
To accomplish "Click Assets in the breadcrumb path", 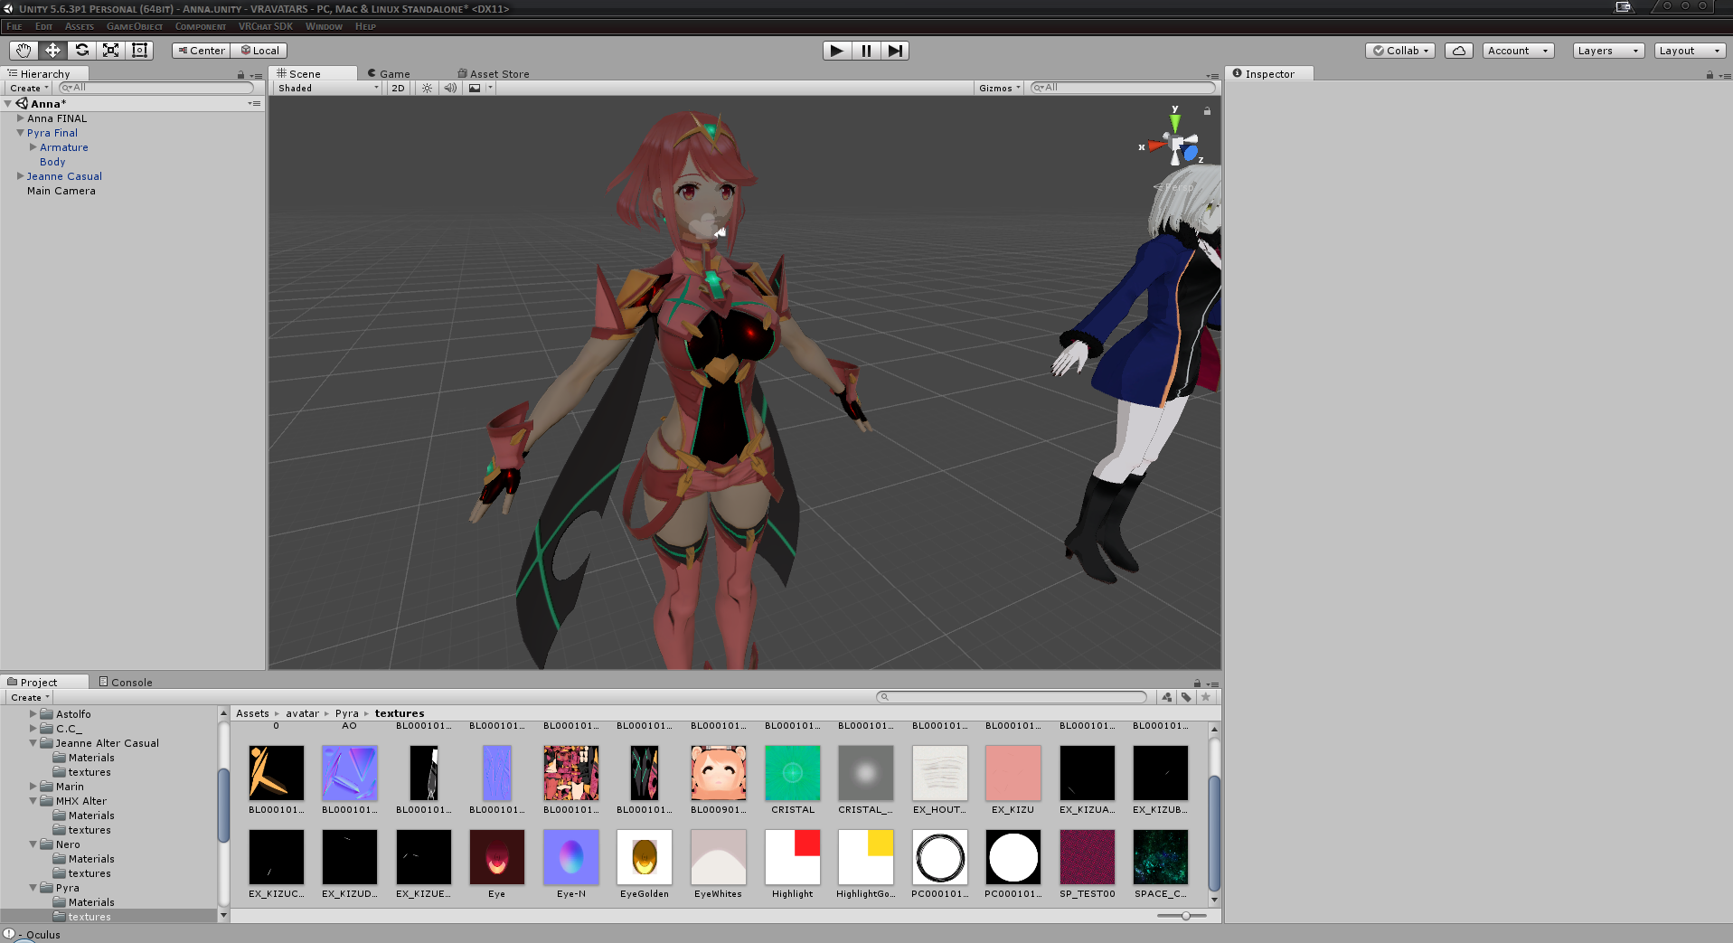I will pos(252,713).
